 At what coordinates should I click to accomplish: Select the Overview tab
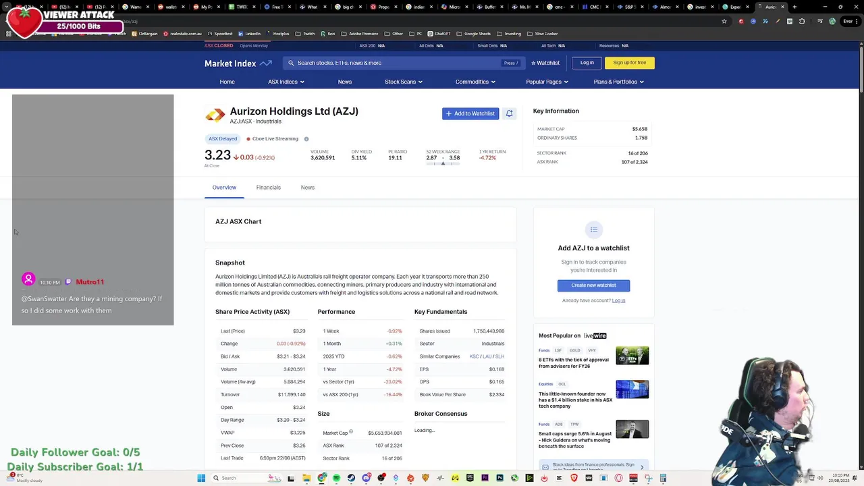(x=224, y=188)
